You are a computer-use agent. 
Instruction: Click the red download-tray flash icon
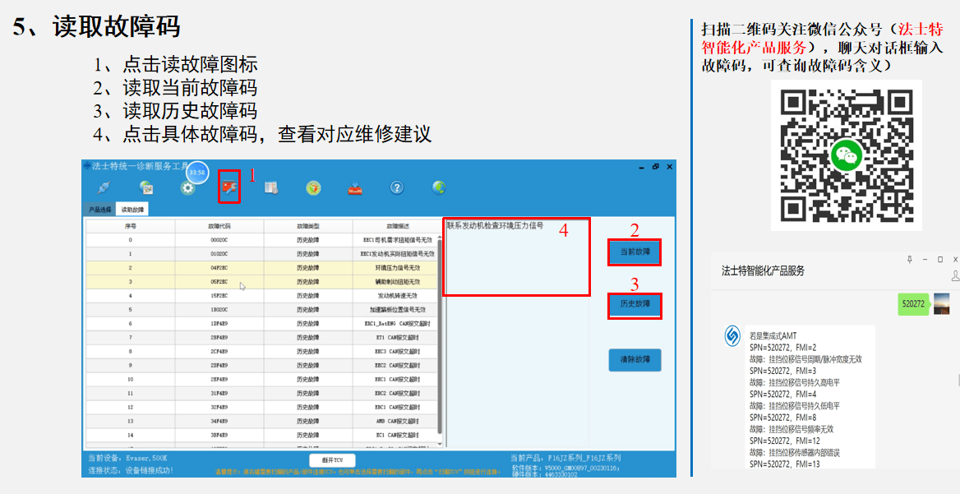click(355, 188)
